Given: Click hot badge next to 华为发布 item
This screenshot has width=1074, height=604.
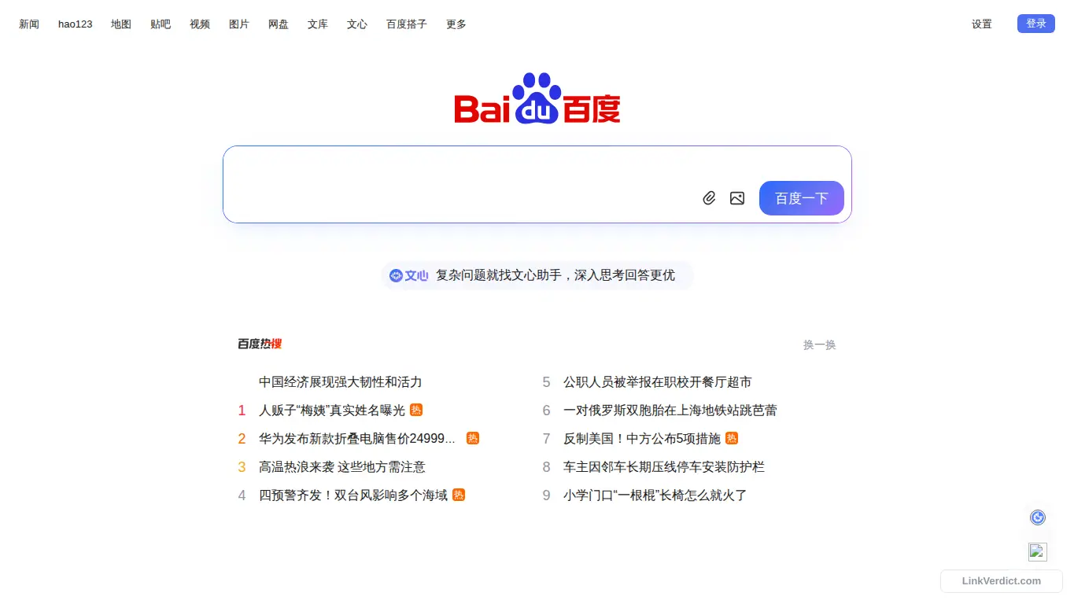Looking at the screenshot, I should [x=473, y=438].
